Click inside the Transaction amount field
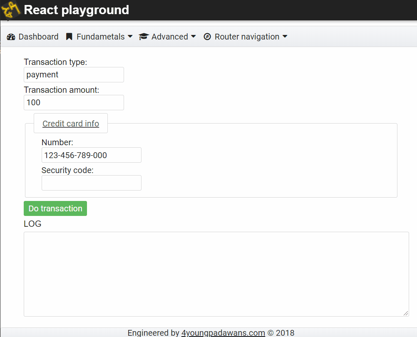 74,102
